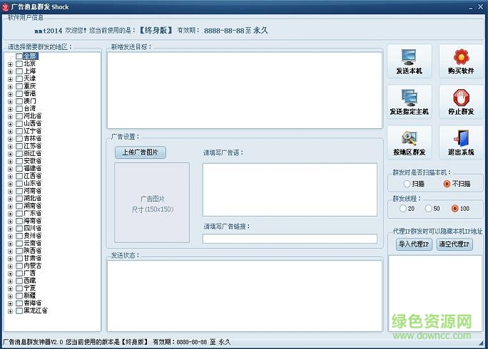Close the 广告消息群发 Shock window
Viewport: 488px width, 349px height.
(481, 7)
